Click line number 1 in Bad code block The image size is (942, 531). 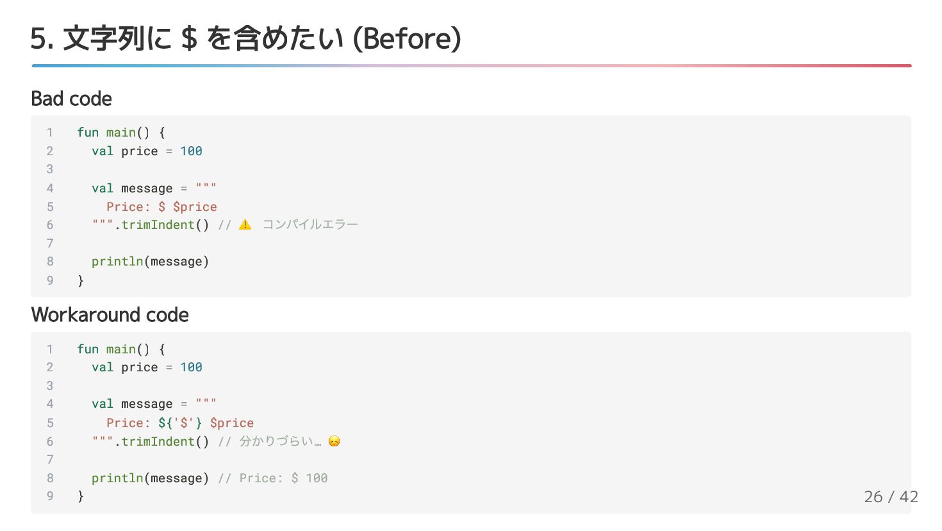(49, 133)
